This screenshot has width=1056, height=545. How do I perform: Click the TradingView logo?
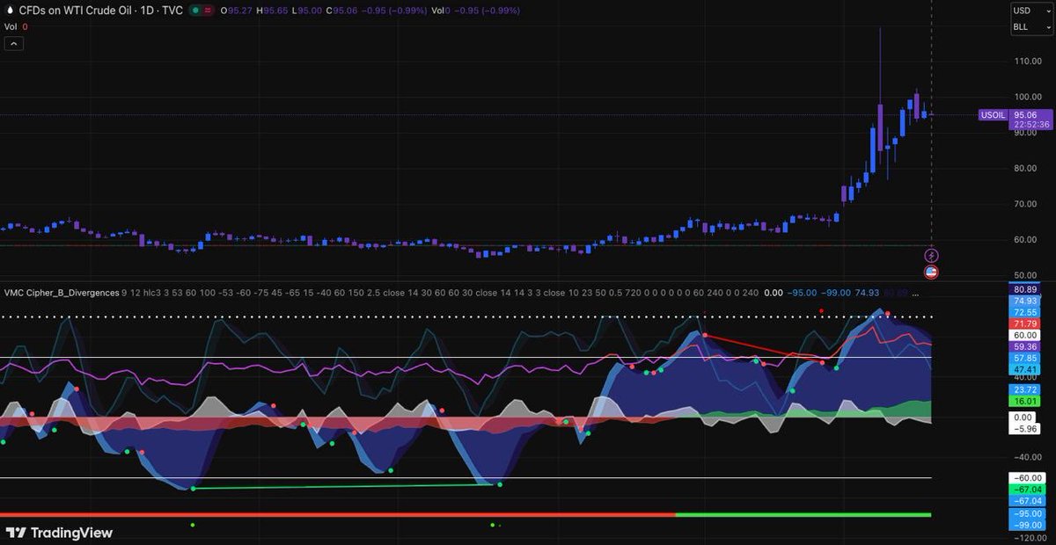click(59, 532)
